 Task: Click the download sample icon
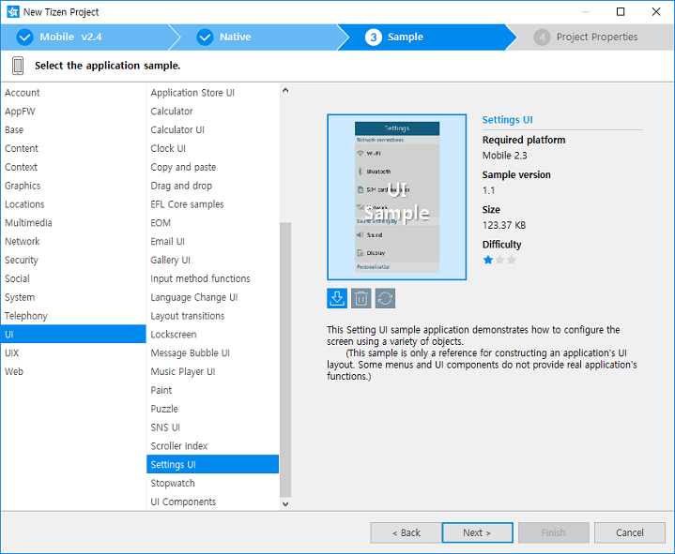point(337,298)
